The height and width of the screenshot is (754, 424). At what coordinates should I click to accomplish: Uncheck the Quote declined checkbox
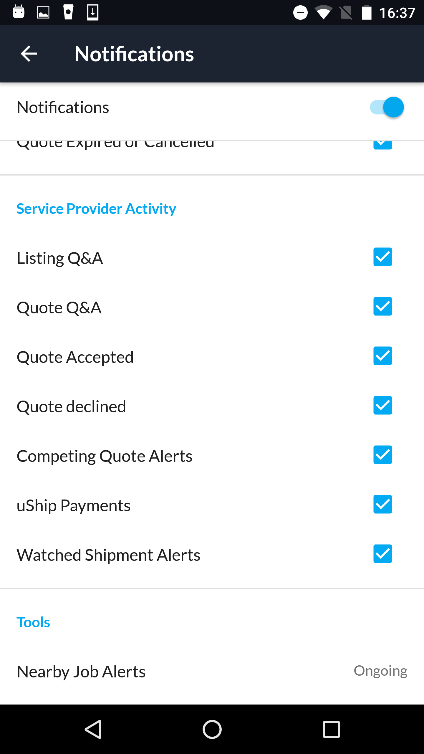coord(382,405)
